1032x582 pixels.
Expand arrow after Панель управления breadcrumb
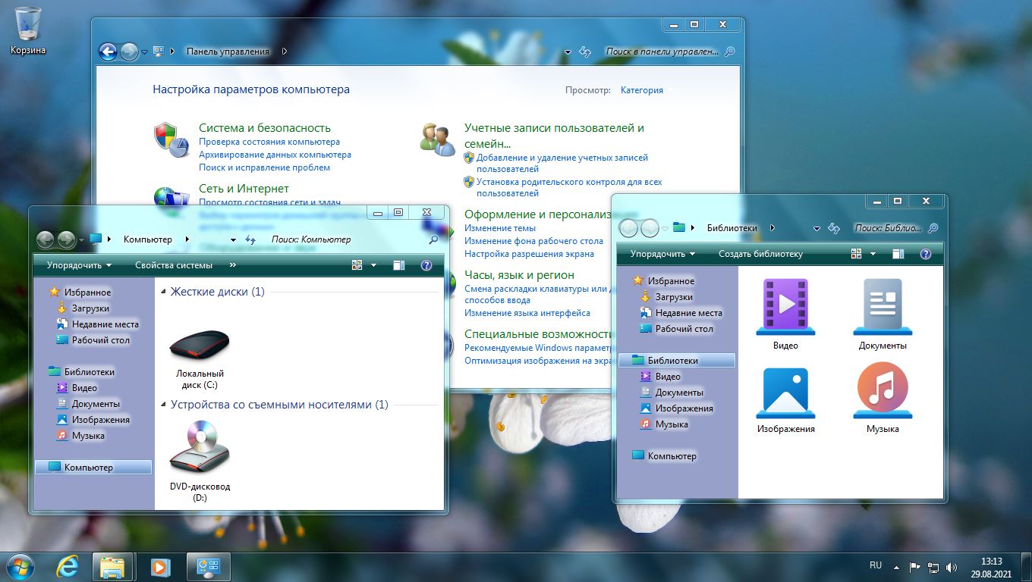285,52
